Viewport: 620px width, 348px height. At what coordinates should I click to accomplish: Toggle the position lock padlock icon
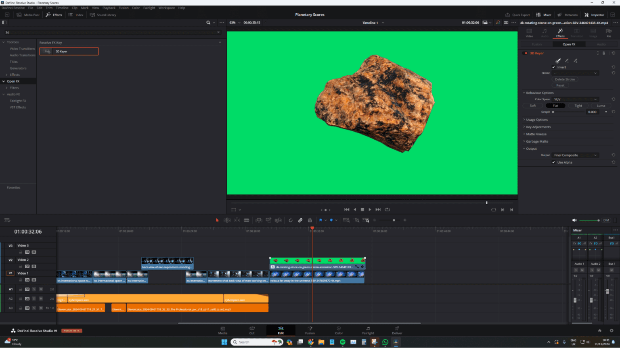(310, 220)
